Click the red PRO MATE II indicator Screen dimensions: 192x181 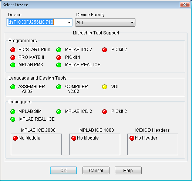tap(13, 57)
